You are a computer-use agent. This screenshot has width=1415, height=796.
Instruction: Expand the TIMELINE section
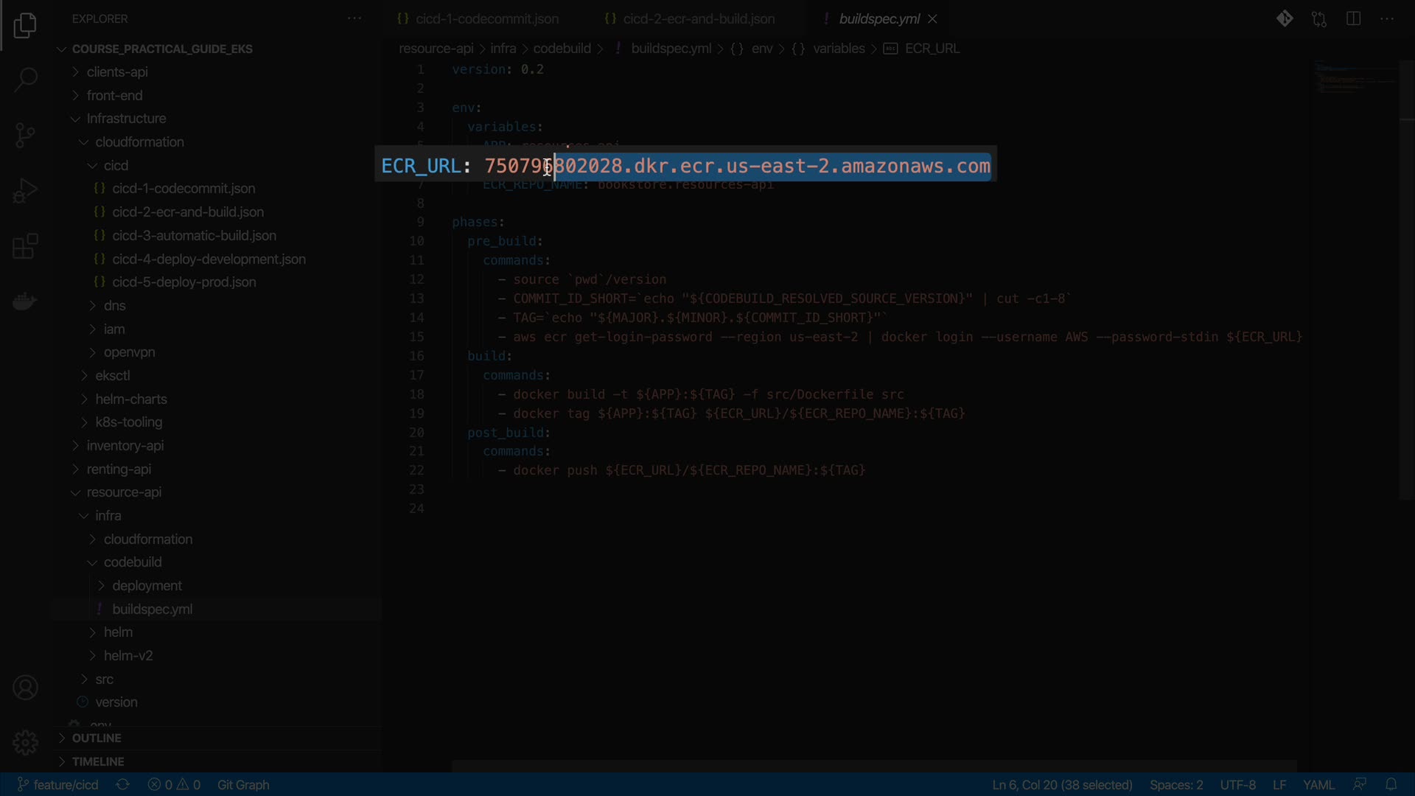point(97,761)
